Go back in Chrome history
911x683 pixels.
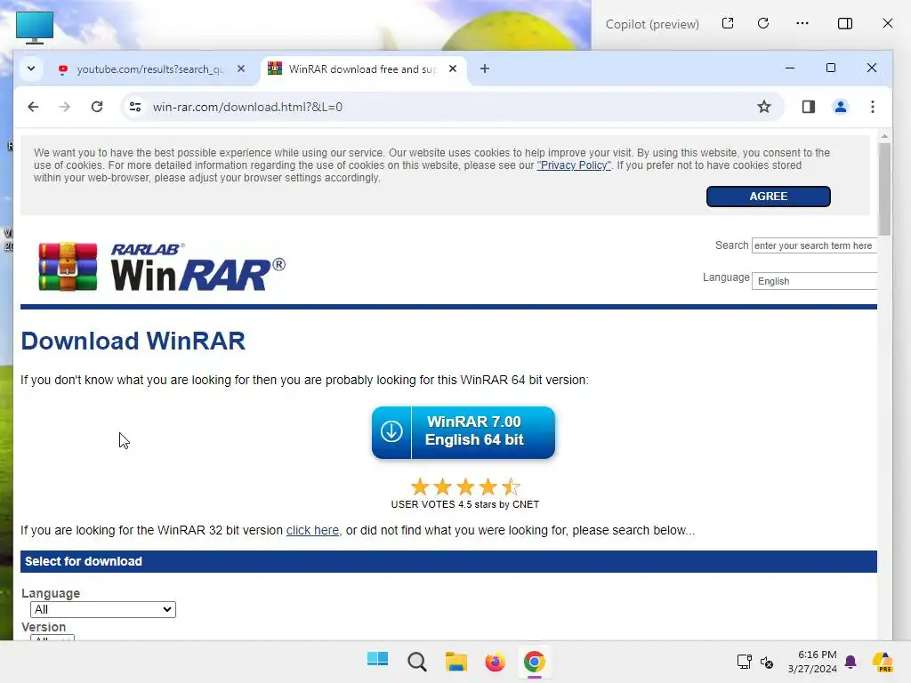pos(33,107)
